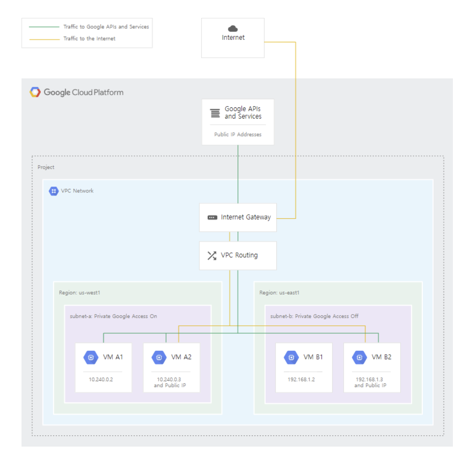Viewport: 465px width, 456px height.
Task: Click the Google APIs and Services stack icon
Action: pos(215,113)
